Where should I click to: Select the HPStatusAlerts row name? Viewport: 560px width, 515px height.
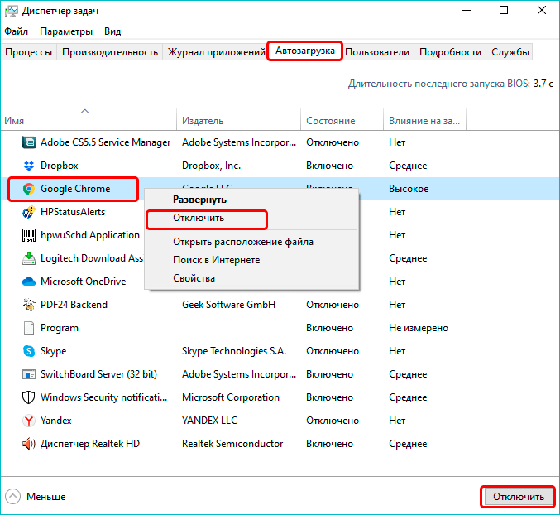point(73,212)
